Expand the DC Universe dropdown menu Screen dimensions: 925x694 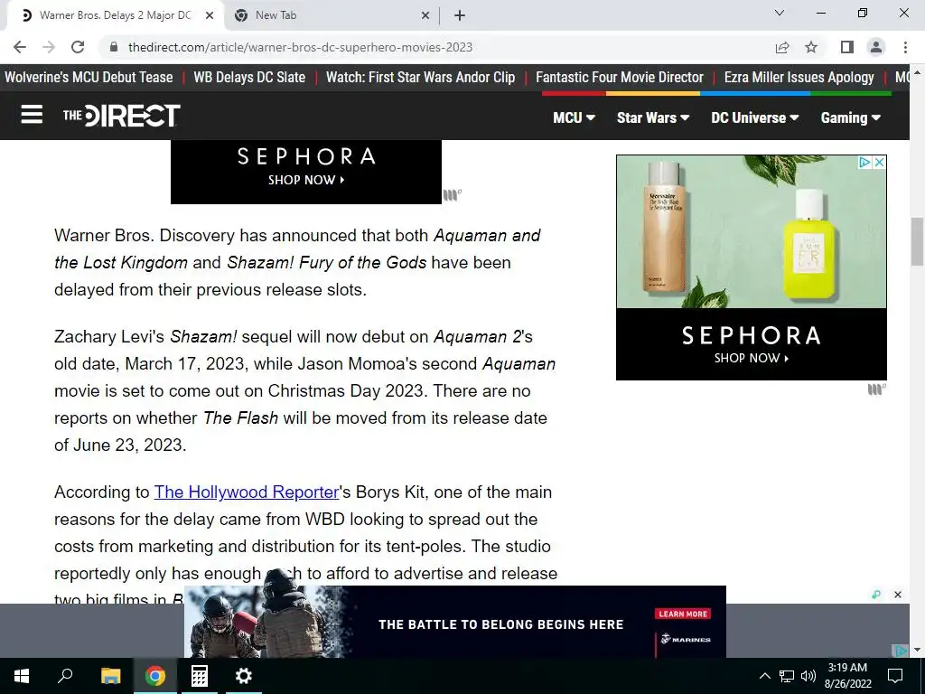tap(755, 117)
